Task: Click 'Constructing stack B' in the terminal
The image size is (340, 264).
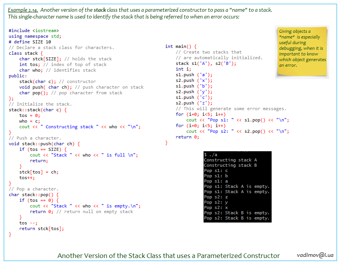Action: (x=230, y=165)
